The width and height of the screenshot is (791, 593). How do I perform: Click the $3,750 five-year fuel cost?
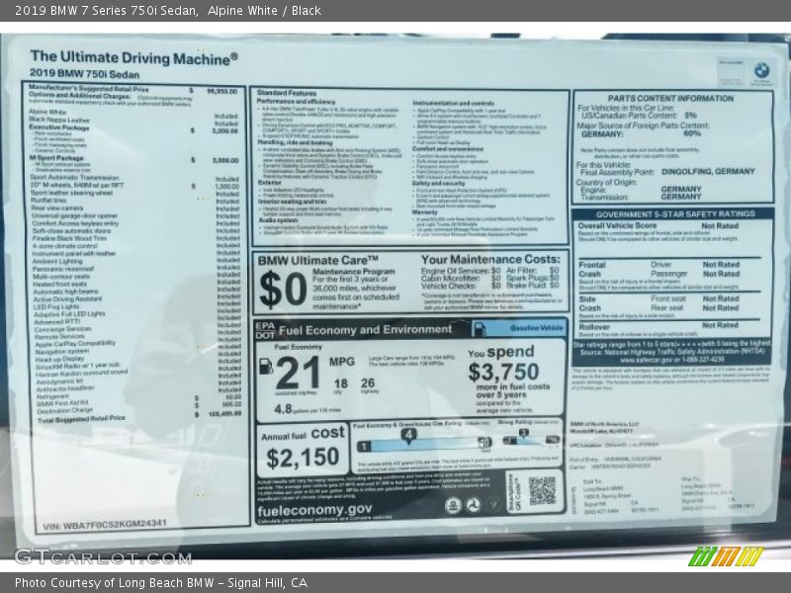pos(503,373)
